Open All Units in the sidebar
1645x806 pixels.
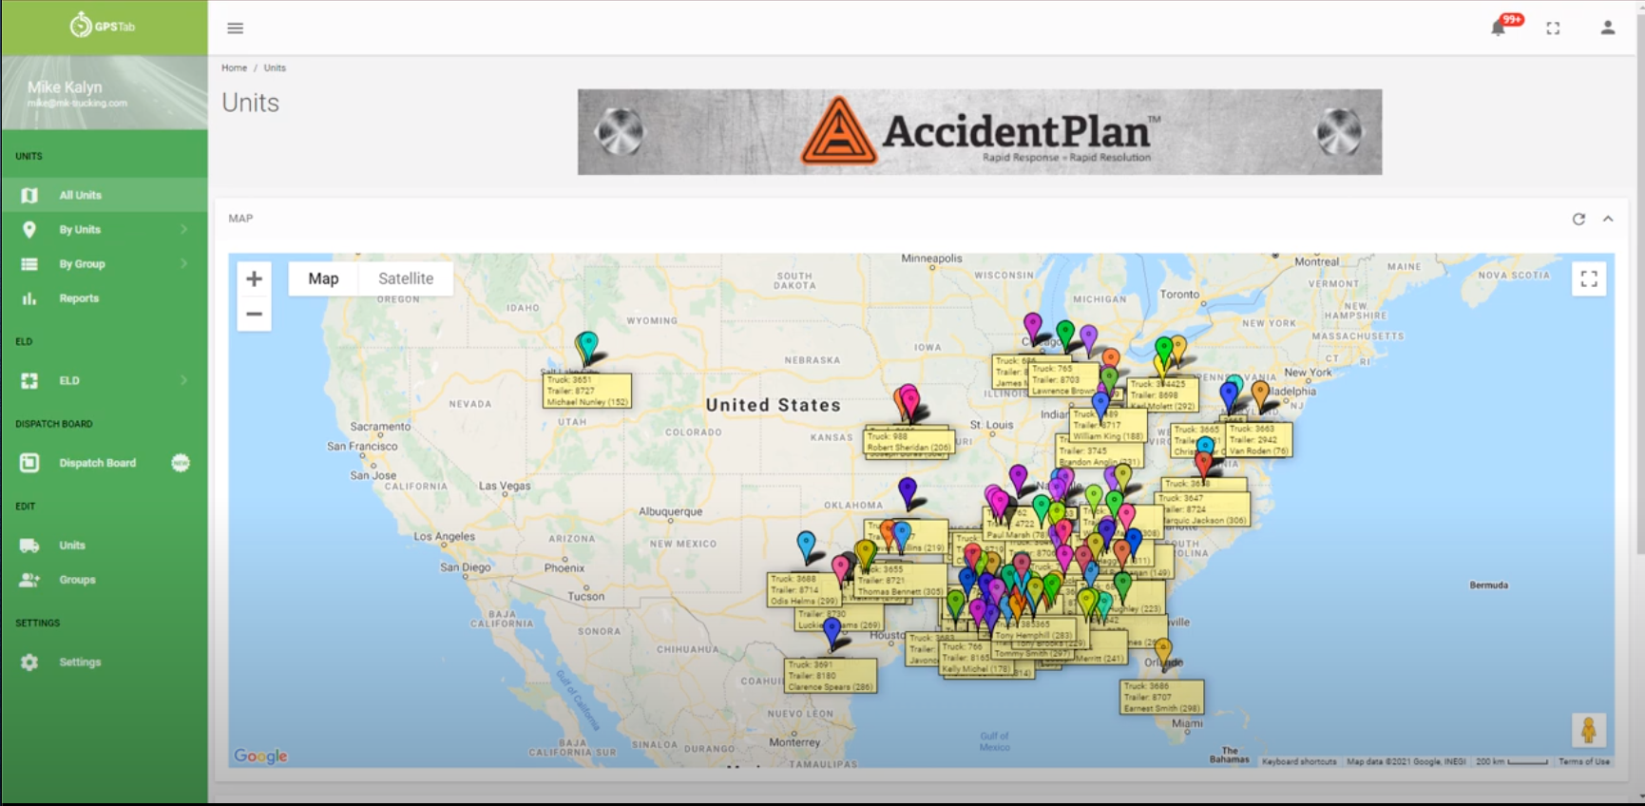[105, 195]
